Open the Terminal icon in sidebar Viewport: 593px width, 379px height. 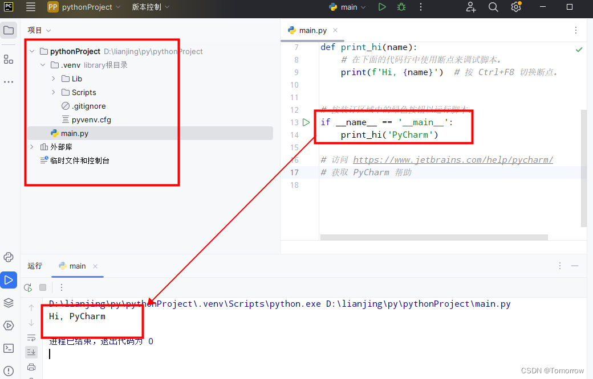coord(9,348)
